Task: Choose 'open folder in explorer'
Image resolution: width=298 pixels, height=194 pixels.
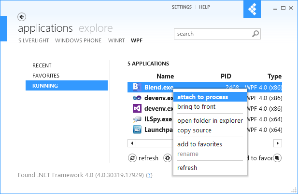Action: point(210,120)
